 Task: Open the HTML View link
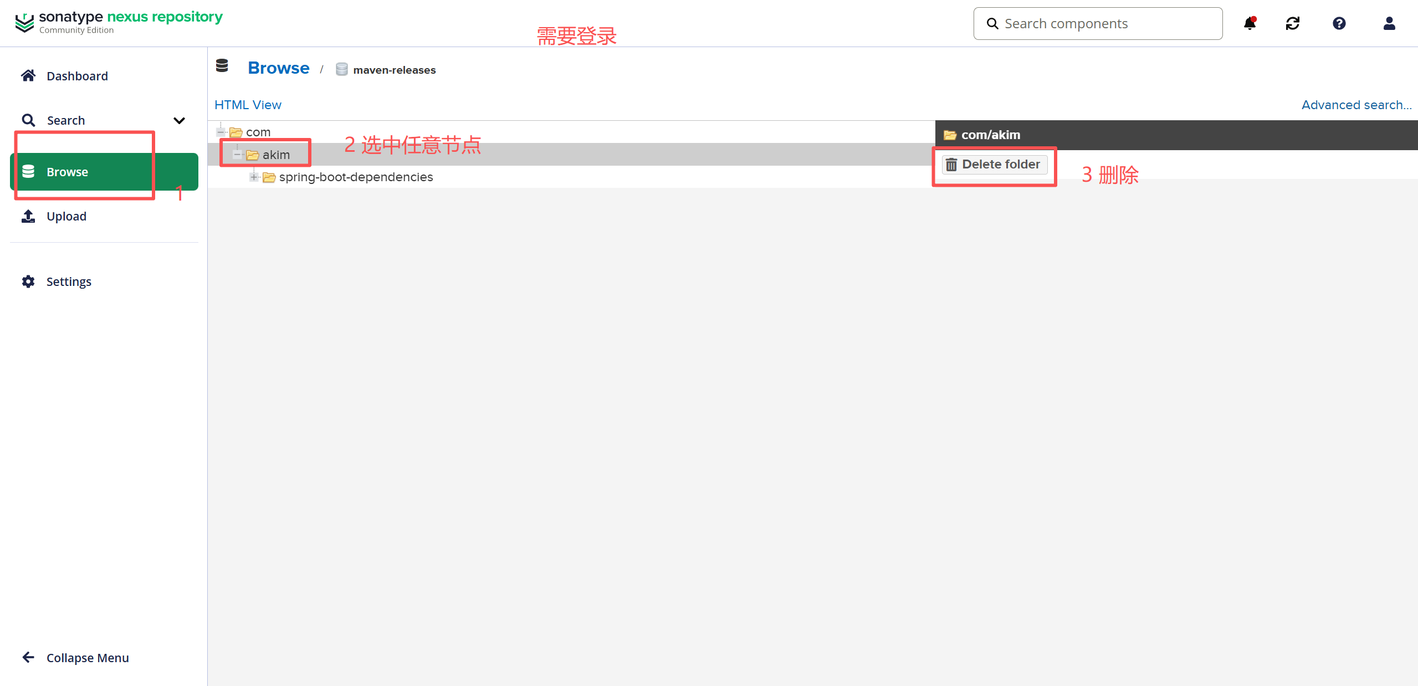[x=248, y=105]
